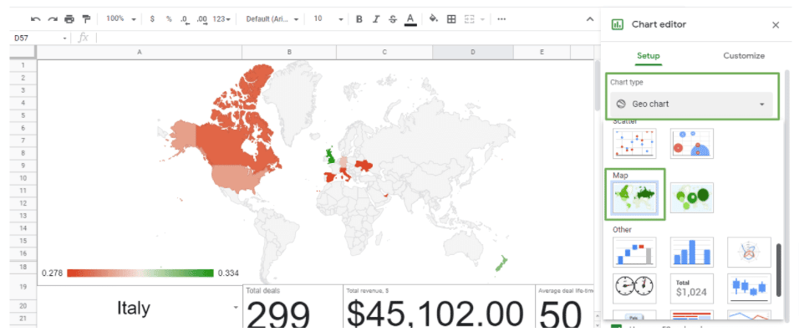Click the Chart editor icon
799x332 pixels.
pos(618,24)
